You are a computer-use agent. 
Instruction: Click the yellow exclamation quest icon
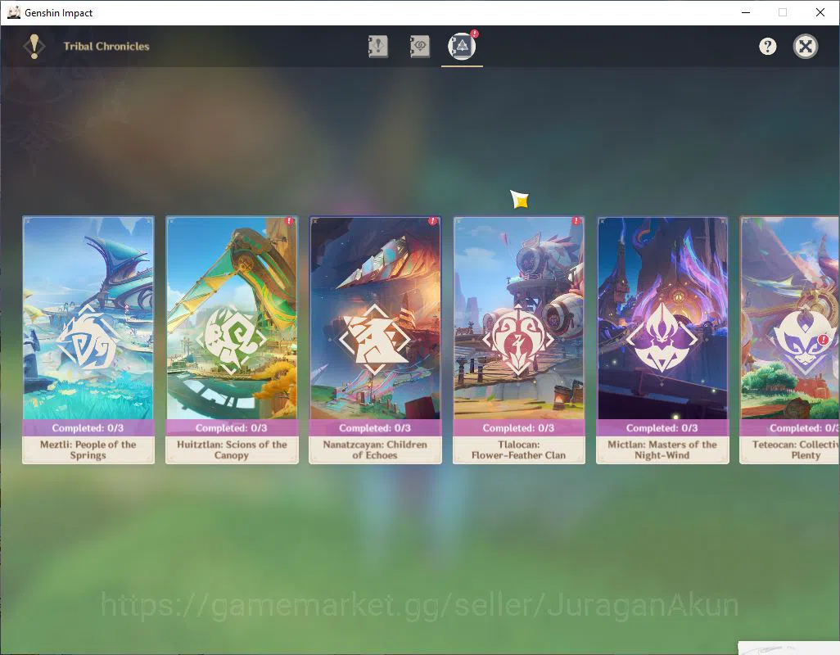tap(34, 47)
